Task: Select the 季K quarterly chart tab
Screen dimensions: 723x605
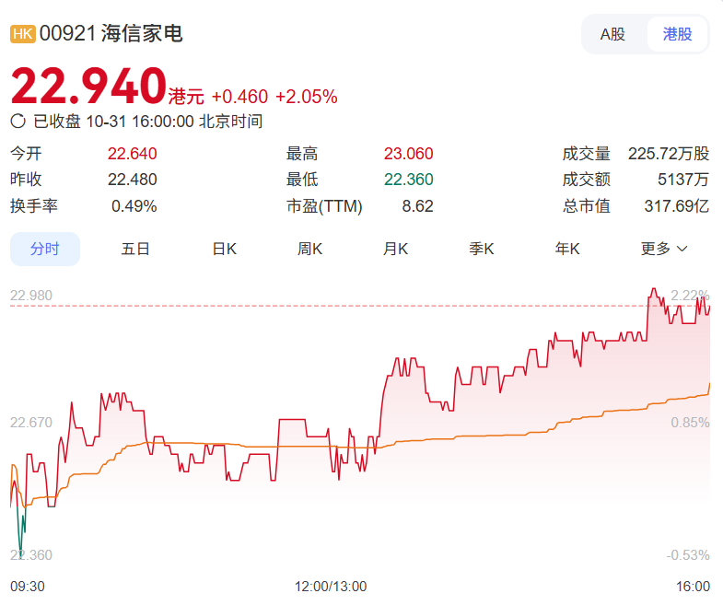Action: (482, 249)
